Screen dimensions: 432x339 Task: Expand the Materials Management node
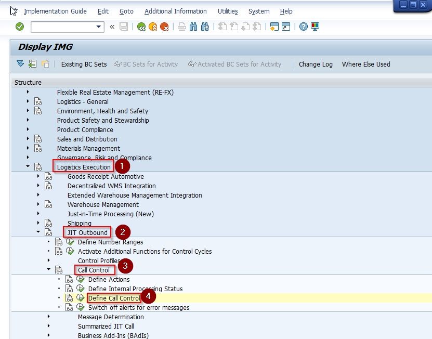tap(28, 148)
